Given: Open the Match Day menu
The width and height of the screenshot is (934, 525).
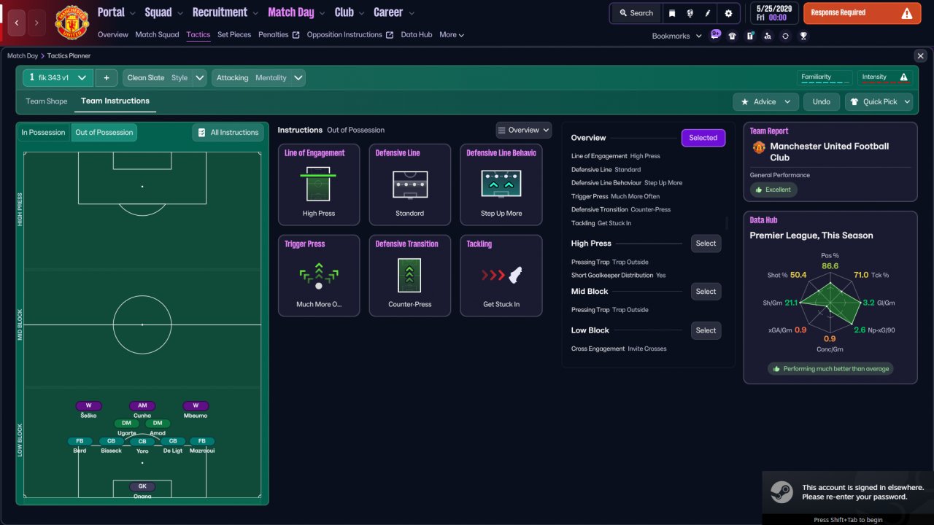Looking at the screenshot, I should 296,12.
